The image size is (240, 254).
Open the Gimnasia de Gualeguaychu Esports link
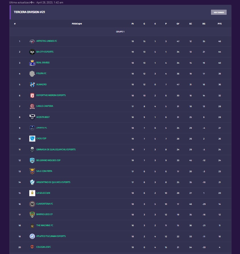(x=56, y=149)
